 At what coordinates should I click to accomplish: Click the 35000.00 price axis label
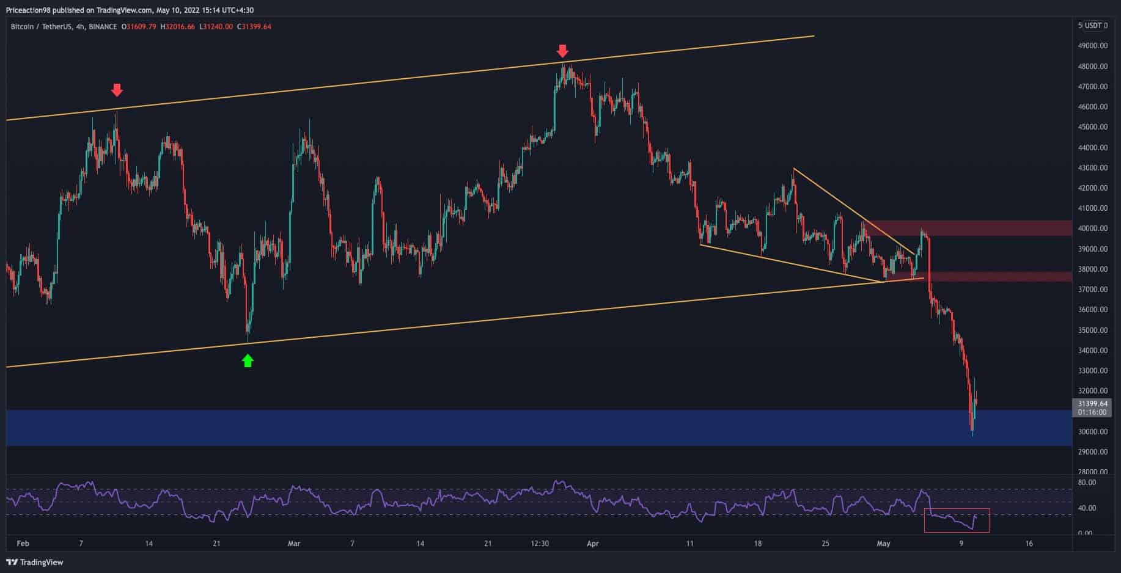pos(1093,330)
